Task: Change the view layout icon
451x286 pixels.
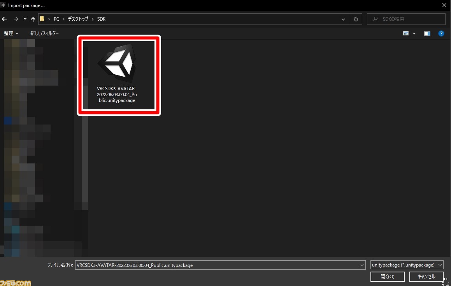Action: [406, 33]
